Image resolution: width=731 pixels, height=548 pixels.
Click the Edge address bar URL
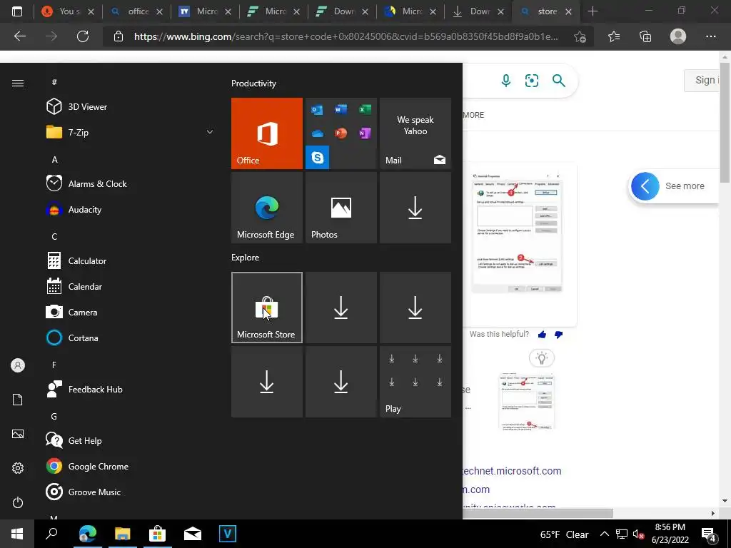click(346, 36)
